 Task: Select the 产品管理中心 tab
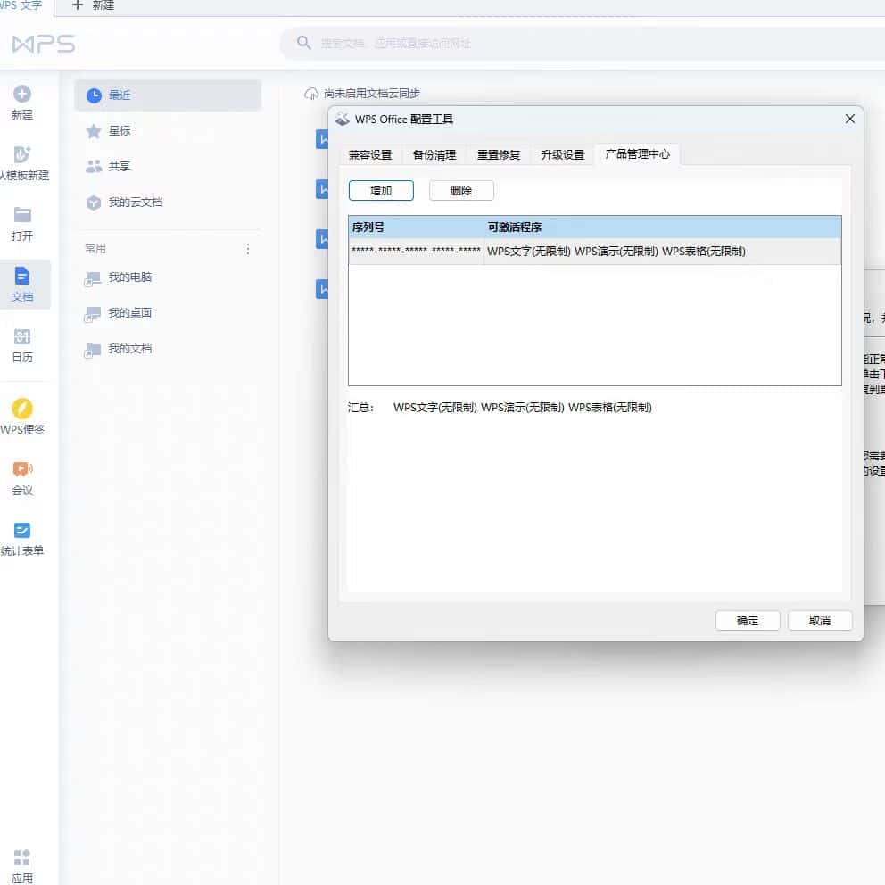[637, 154]
